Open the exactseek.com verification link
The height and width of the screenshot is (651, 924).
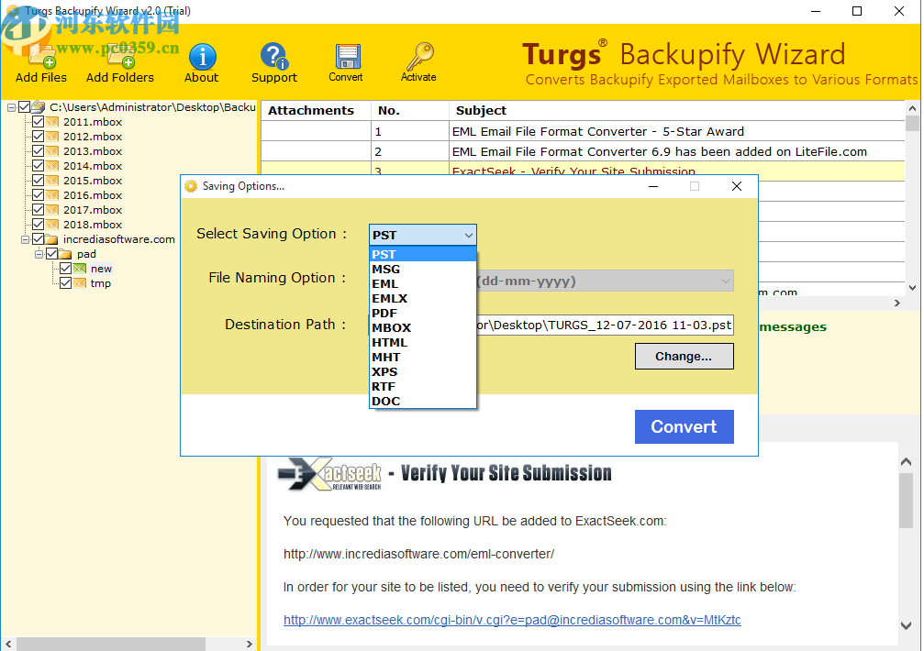tap(512, 620)
